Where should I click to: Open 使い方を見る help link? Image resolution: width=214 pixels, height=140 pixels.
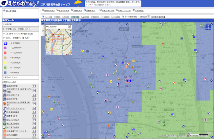click(x=11, y=11)
